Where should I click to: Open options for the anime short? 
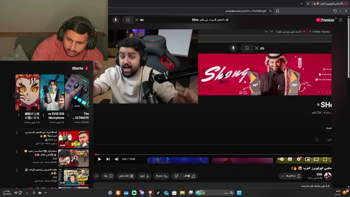[x=19, y=115]
